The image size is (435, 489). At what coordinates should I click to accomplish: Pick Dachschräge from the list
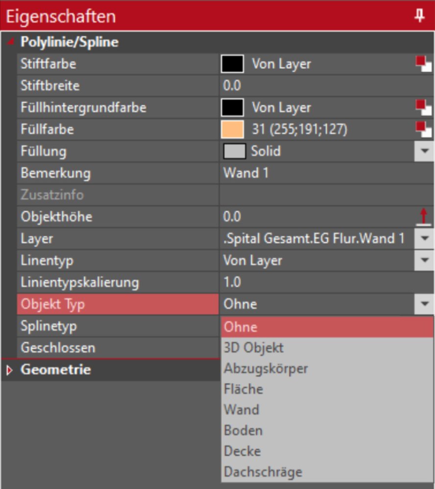pyautogui.click(x=263, y=472)
